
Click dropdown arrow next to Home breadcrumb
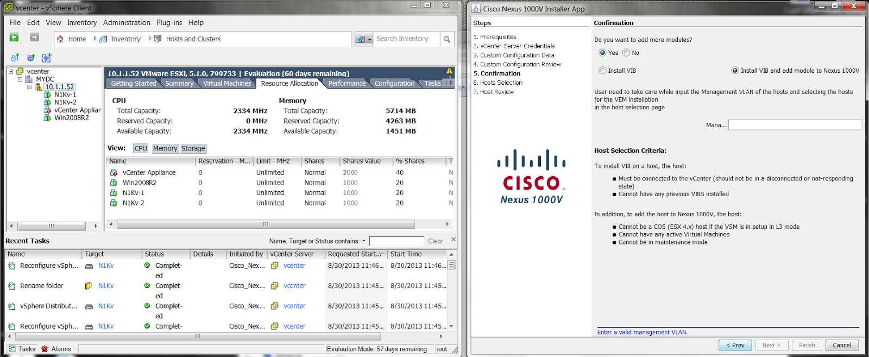(x=95, y=39)
